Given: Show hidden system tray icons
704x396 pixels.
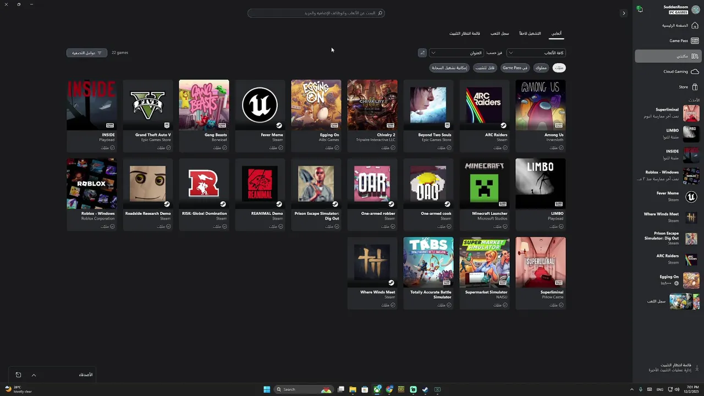Looking at the screenshot, I should tap(631, 389).
